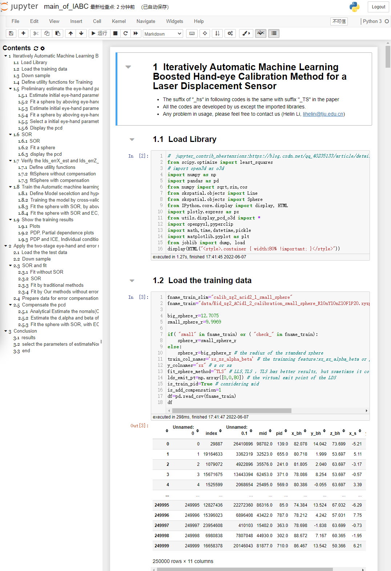391x571 pixels.
Task: Collapse 1.6 SOR section in Contents
Action: (x=10, y=135)
